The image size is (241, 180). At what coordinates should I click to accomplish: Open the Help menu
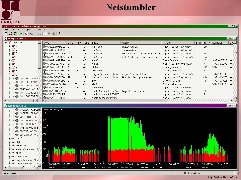(x=51, y=30)
